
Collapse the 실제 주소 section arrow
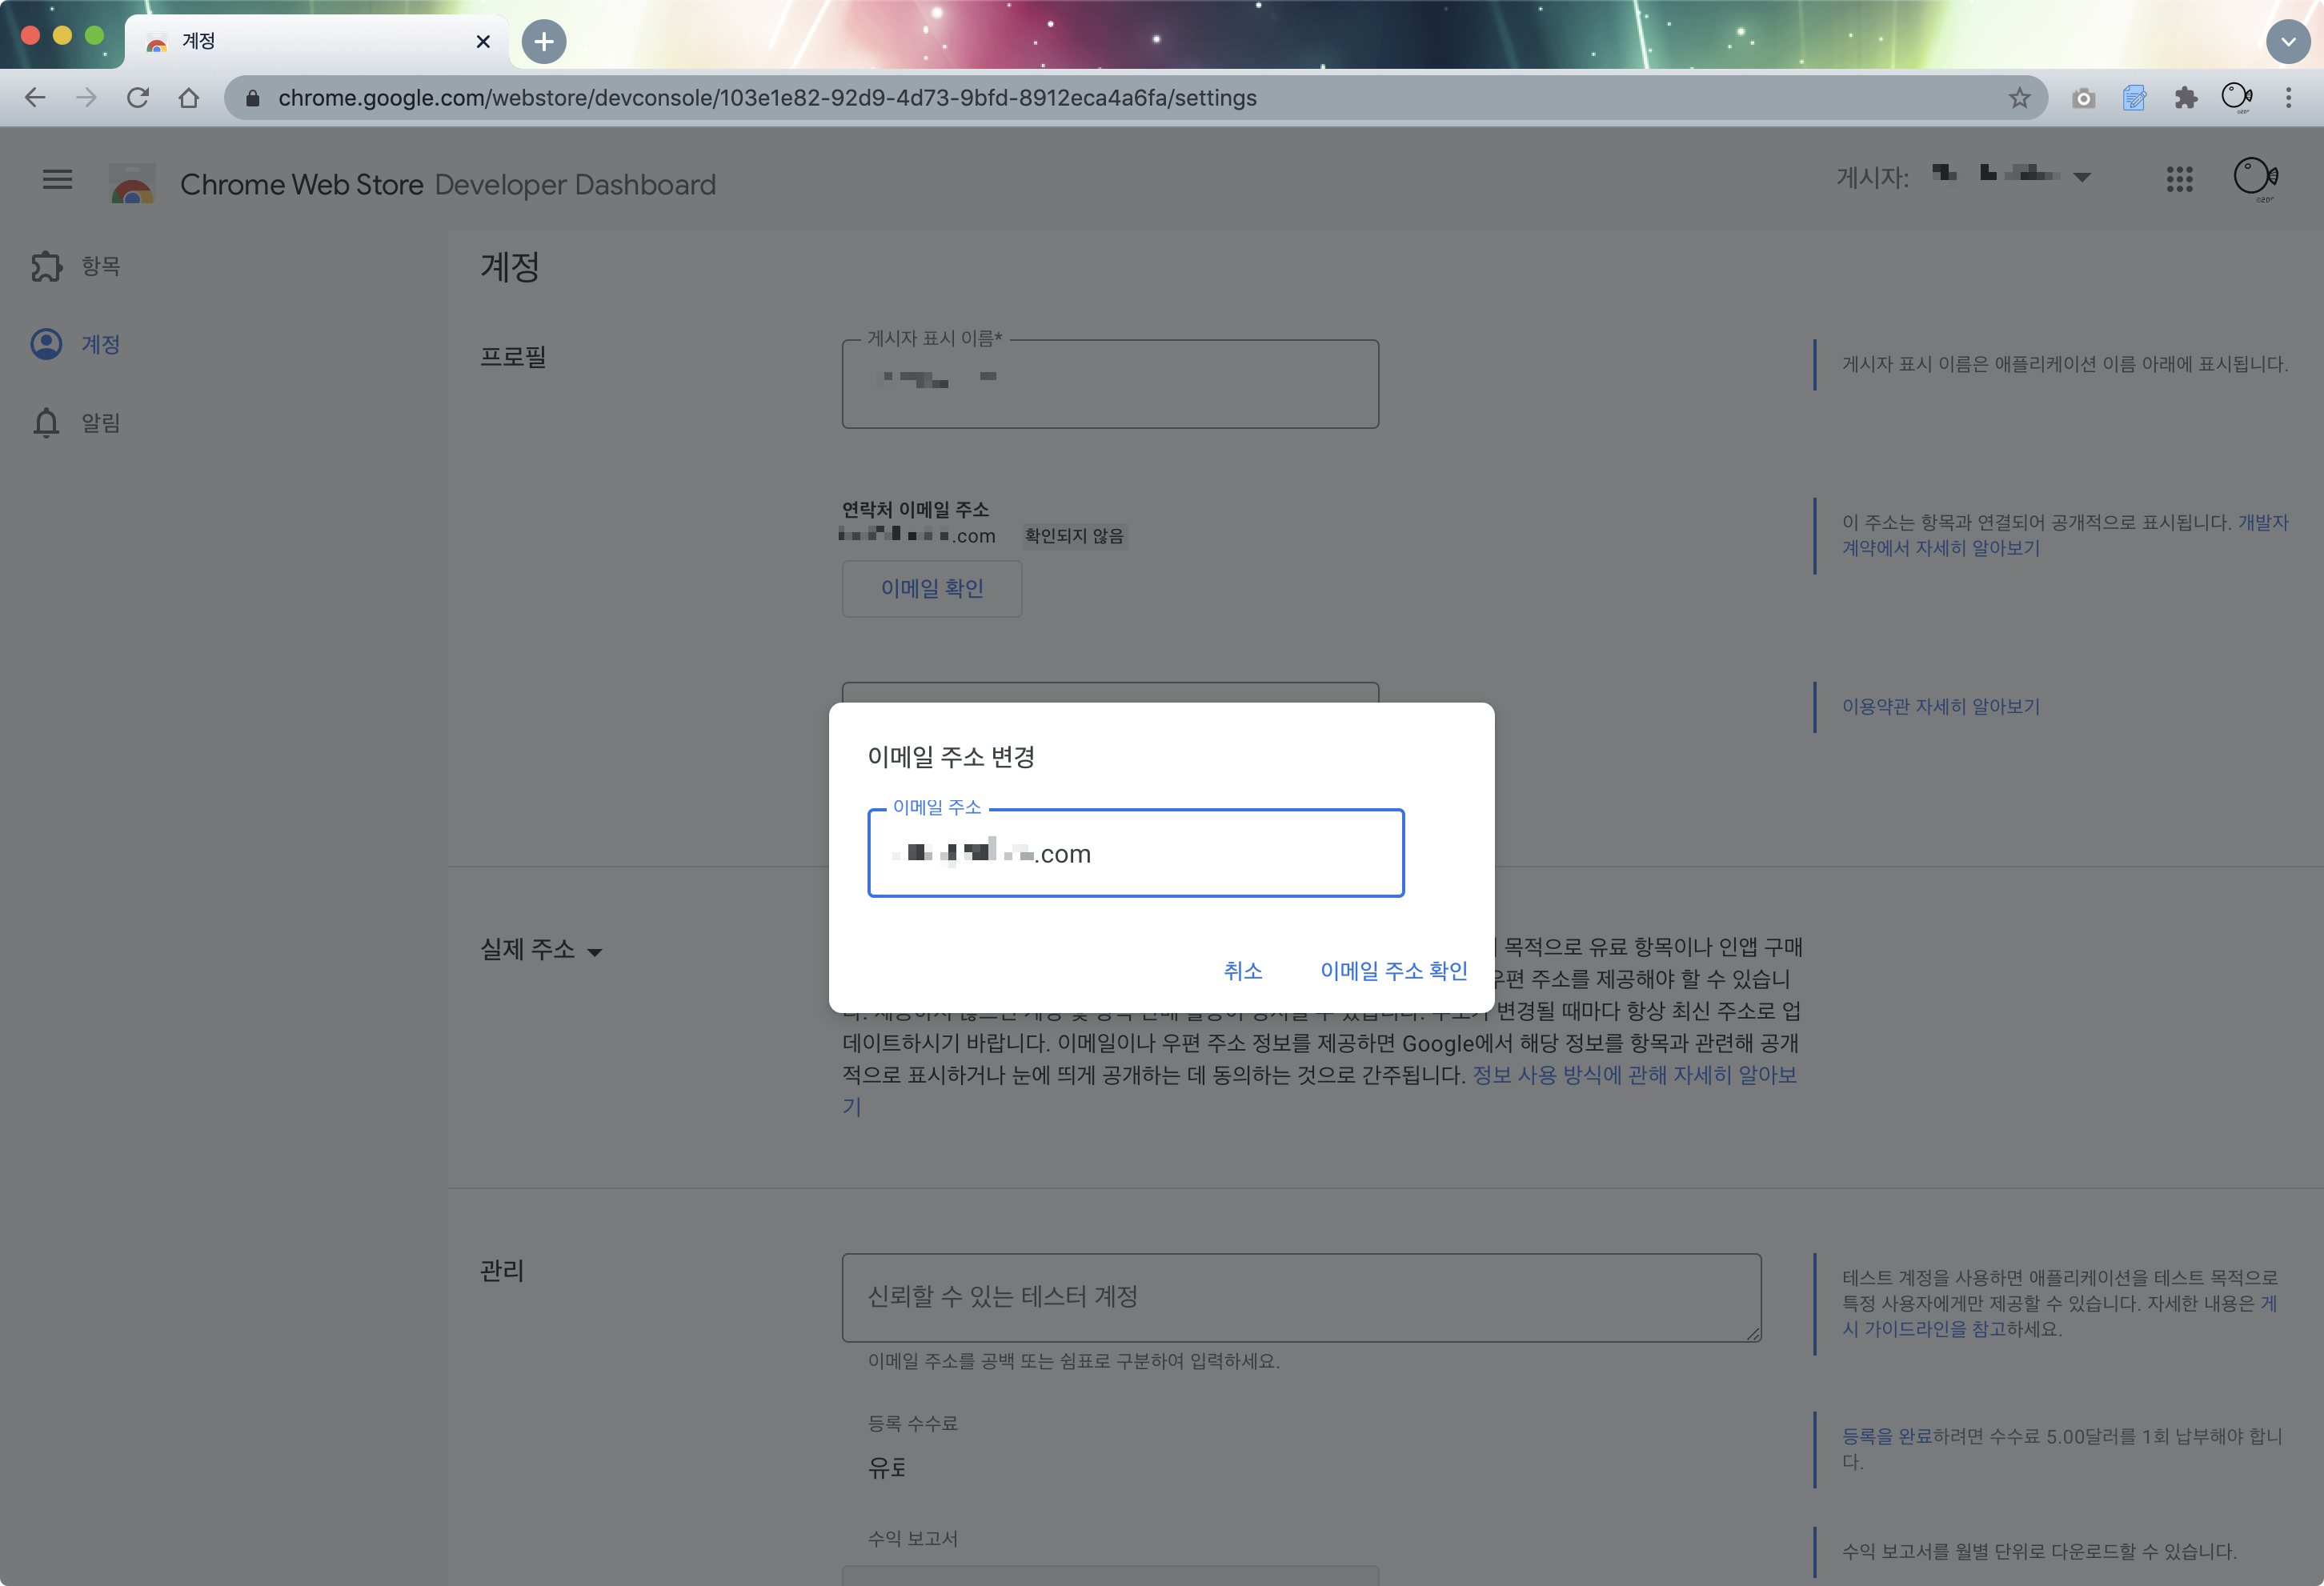(x=595, y=952)
